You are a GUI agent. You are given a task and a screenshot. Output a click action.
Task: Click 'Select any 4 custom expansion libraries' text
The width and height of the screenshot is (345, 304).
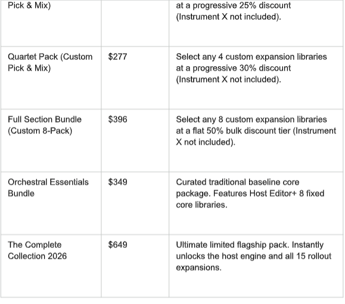[x=251, y=57]
